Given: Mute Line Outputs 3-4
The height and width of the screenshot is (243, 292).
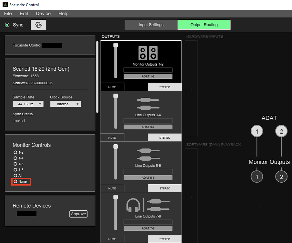Looking at the screenshot, I should click(112, 137).
